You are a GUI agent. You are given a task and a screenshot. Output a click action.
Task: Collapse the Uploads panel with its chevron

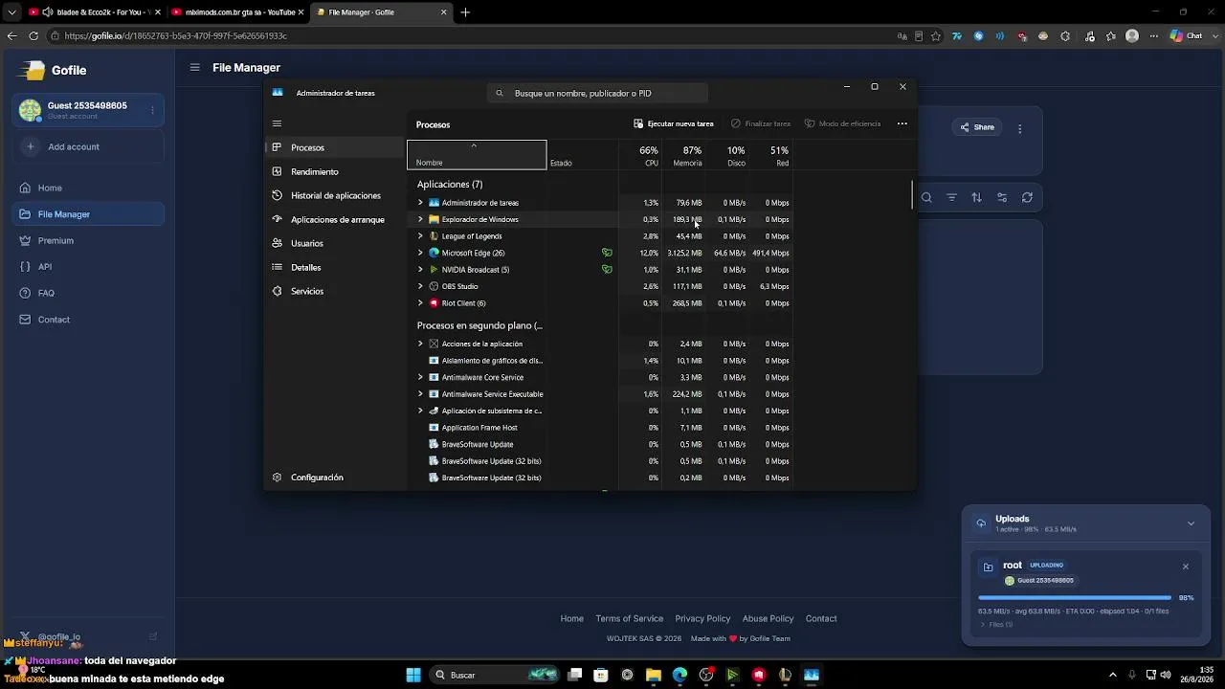tap(1191, 523)
